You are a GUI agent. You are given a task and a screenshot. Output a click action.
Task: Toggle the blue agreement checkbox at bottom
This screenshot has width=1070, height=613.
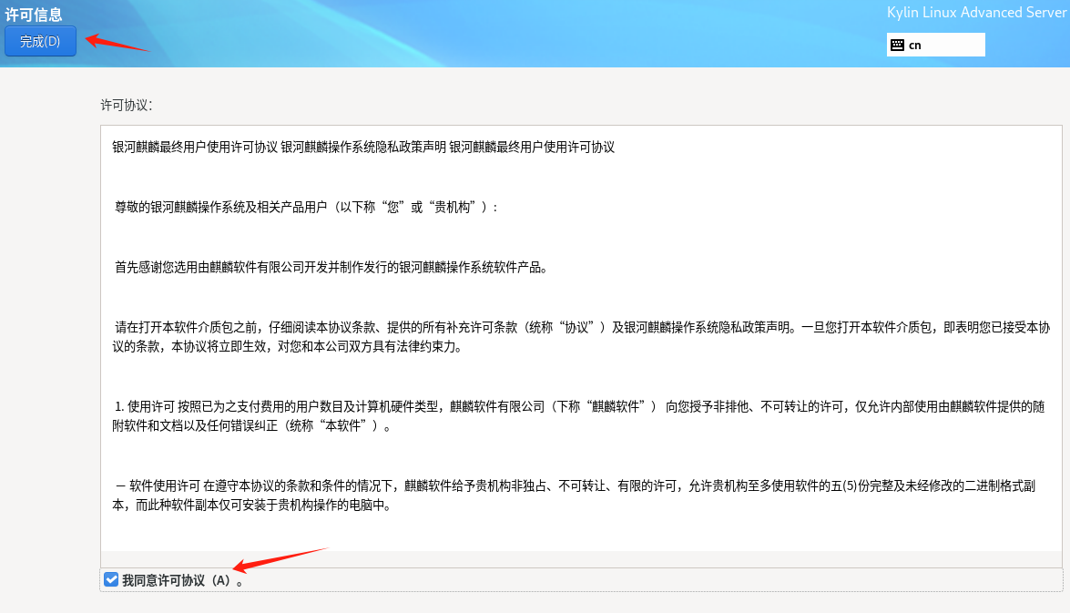[111, 578]
